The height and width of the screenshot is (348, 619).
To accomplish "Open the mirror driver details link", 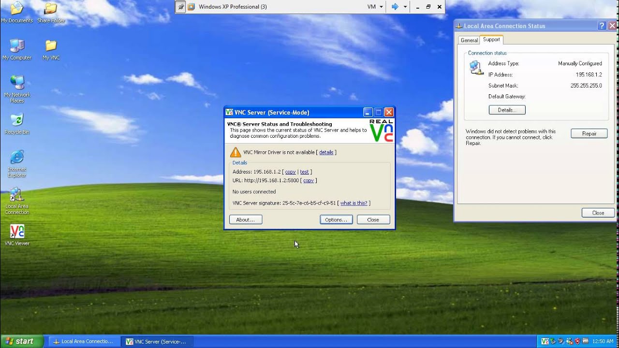I will (326, 152).
